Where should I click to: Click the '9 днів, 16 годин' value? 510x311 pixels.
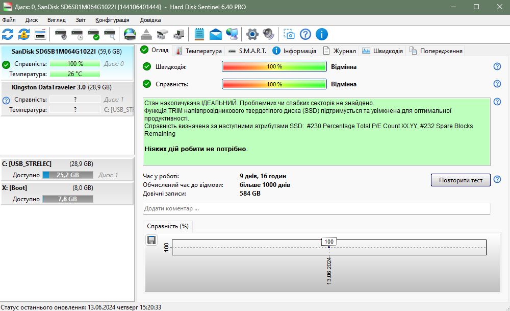pos(263,176)
